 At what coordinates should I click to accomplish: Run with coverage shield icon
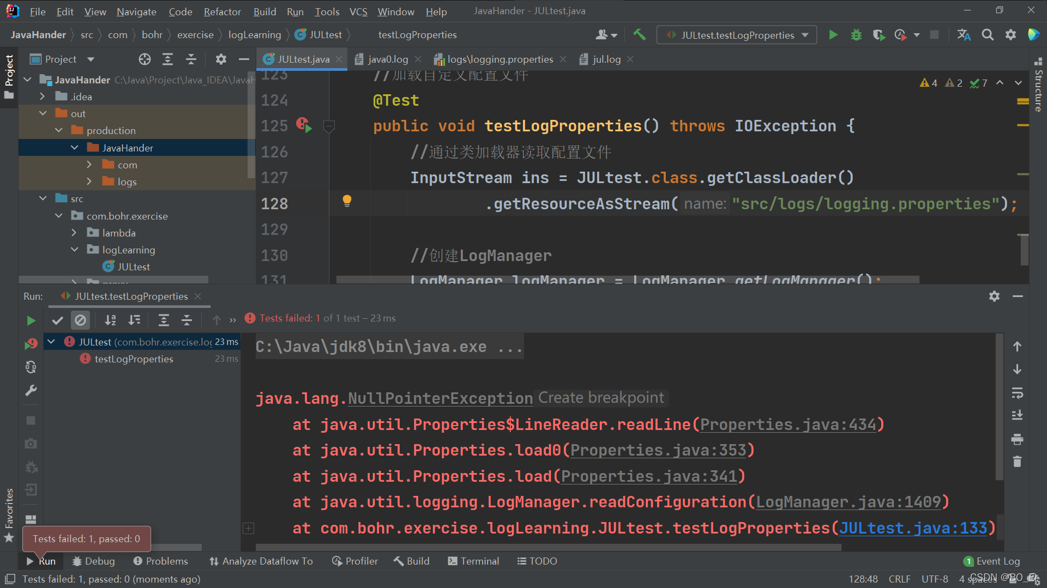click(878, 35)
